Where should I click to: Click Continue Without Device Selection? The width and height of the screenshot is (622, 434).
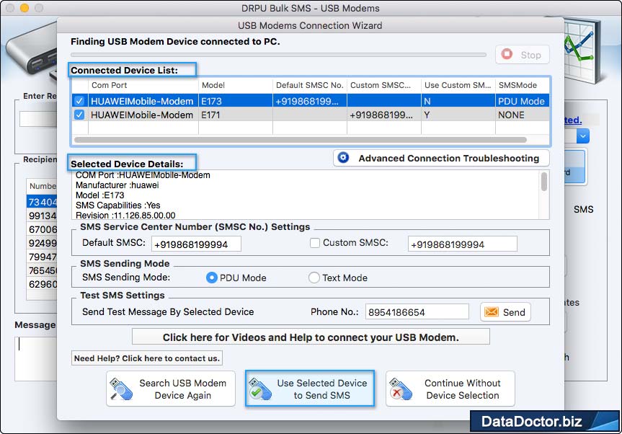450,389
